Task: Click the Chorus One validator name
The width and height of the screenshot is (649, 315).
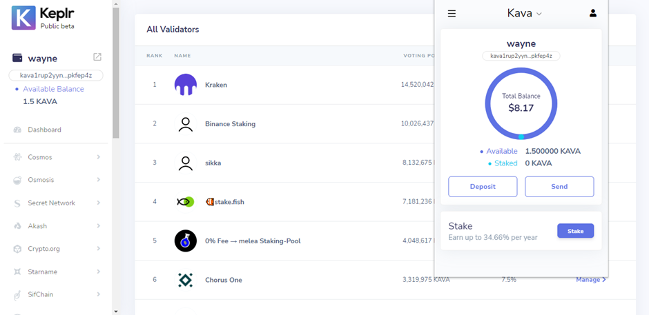Action: tap(224, 280)
